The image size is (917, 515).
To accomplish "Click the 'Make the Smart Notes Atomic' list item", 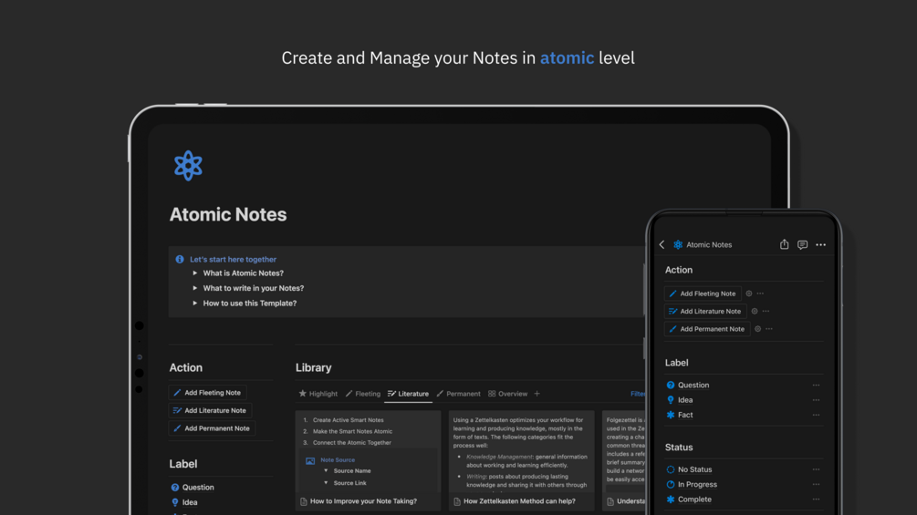I will coord(352,431).
